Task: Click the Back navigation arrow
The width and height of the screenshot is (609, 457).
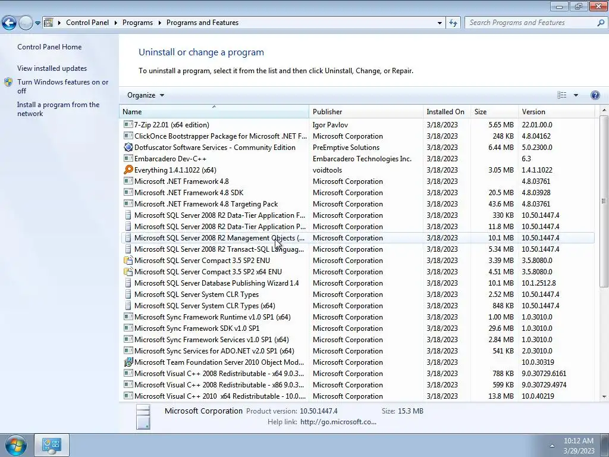Action: (x=9, y=23)
